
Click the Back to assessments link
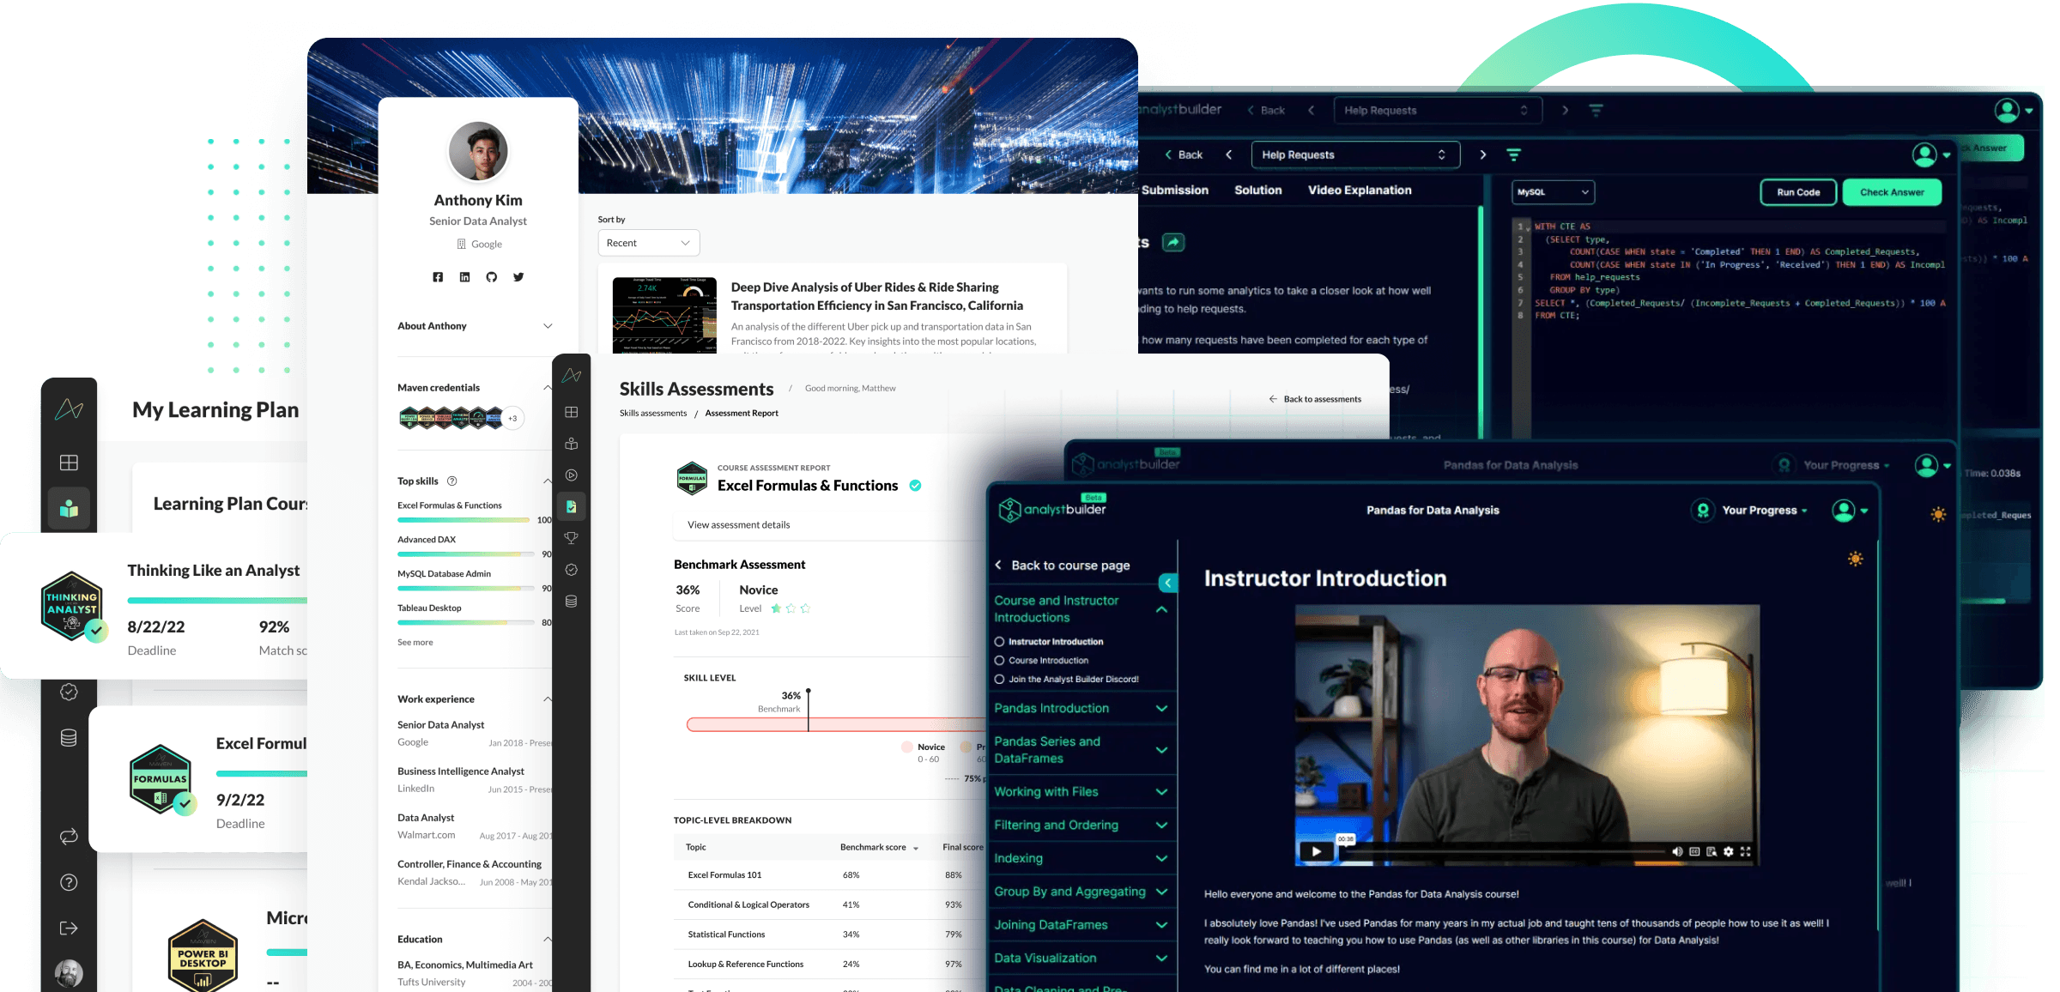coord(1315,399)
